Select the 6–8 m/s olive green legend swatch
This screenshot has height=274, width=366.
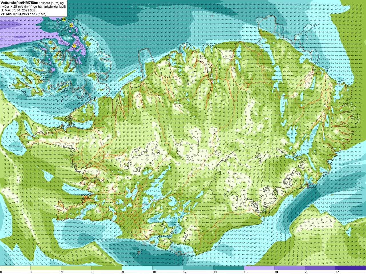tap(107, 268)
